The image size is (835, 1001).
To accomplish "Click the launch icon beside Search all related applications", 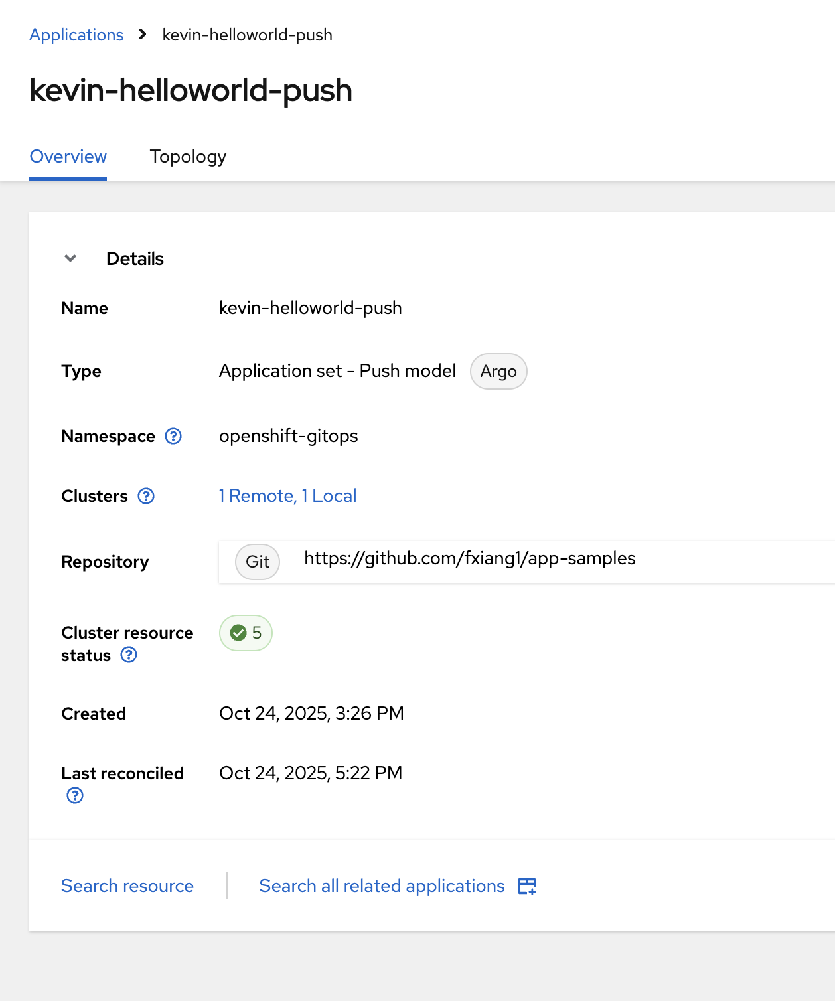I will pyautogui.click(x=527, y=886).
